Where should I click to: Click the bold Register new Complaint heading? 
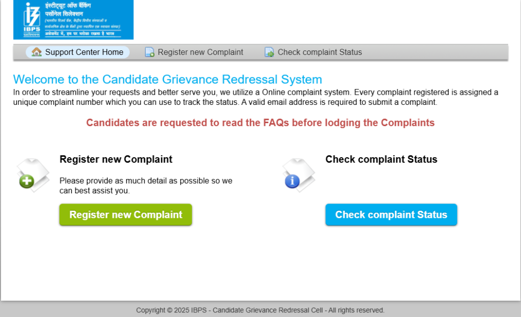click(x=116, y=159)
